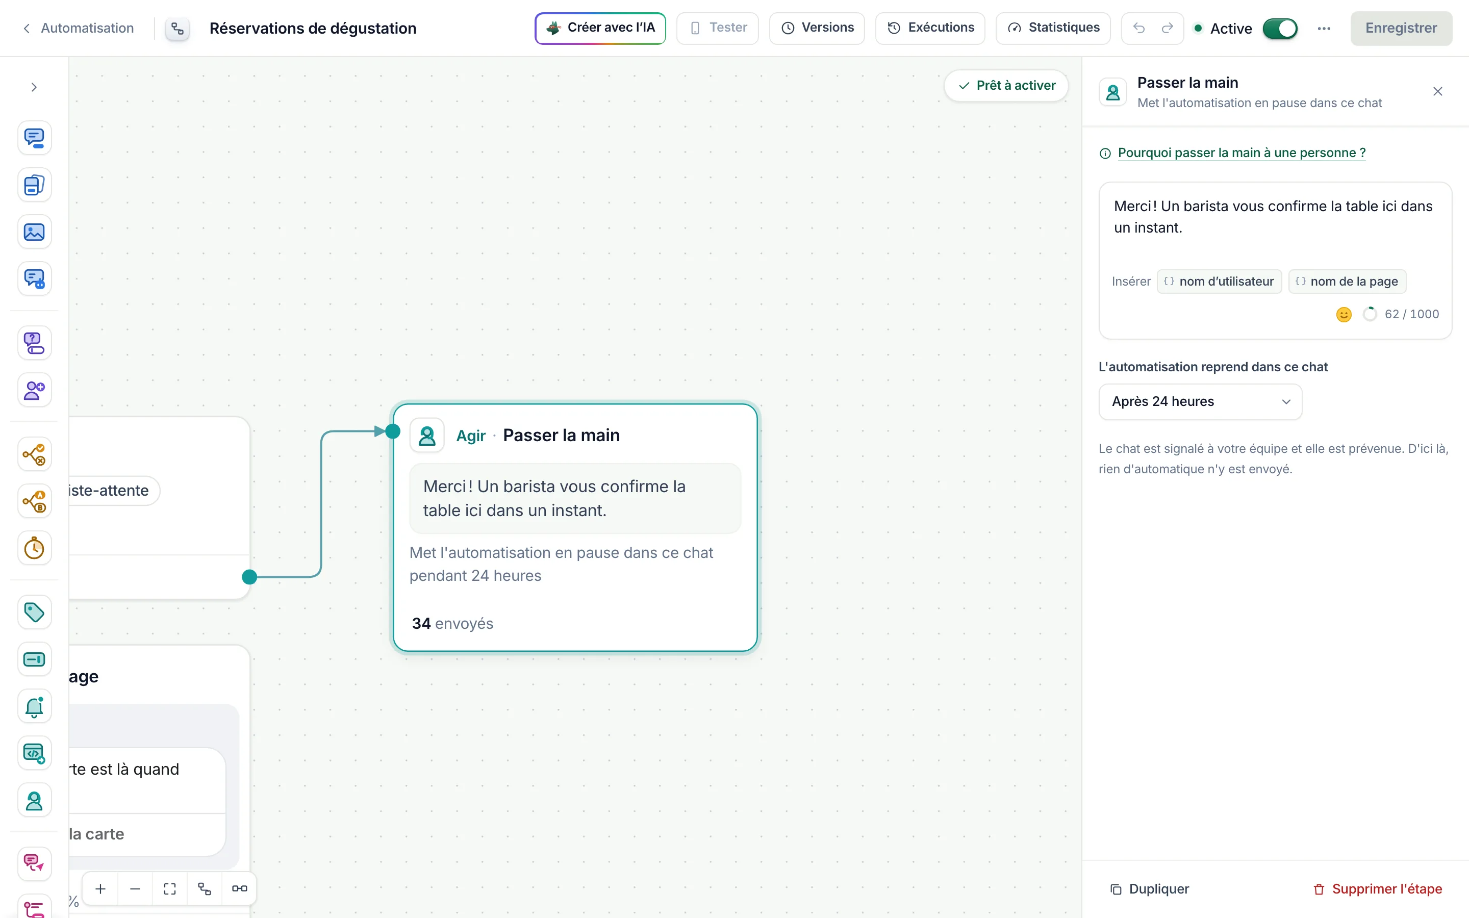Go back to Automatisation
Screen dimensions: 1469x918
[79, 28]
